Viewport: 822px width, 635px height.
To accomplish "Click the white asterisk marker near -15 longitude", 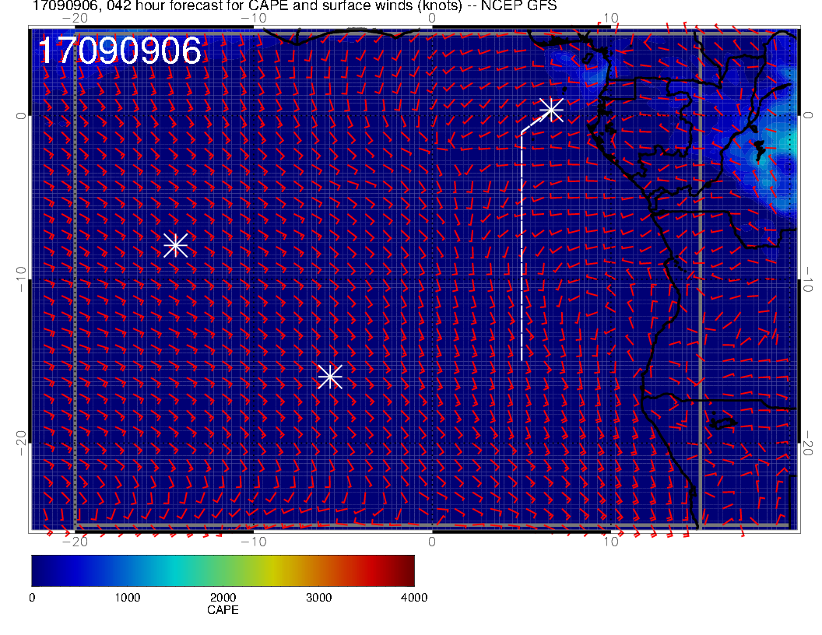I will [x=176, y=244].
